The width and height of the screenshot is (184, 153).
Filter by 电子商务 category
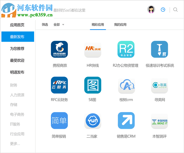pyautogui.click(x=17, y=114)
